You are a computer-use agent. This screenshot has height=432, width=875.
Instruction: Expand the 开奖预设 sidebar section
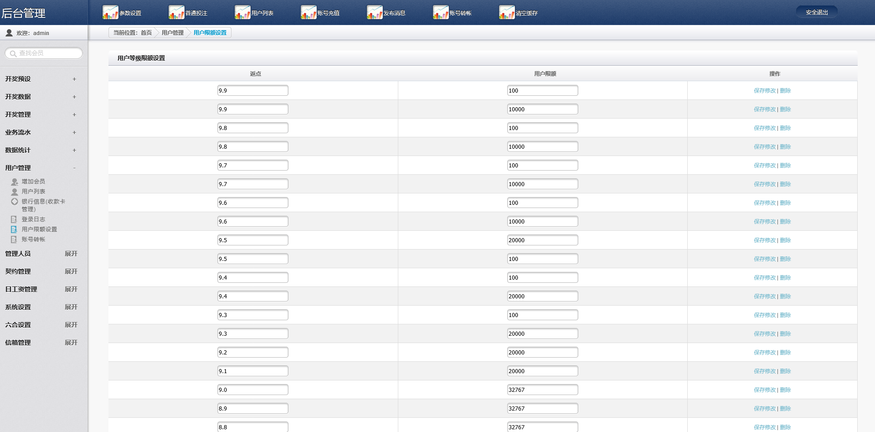tap(74, 79)
